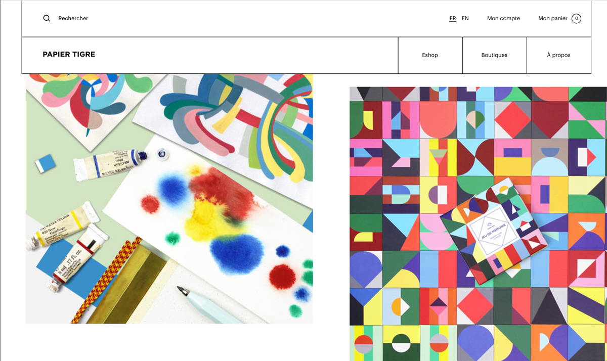Switch site language to EN
Image resolution: width=607 pixels, height=361 pixels.
point(465,18)
